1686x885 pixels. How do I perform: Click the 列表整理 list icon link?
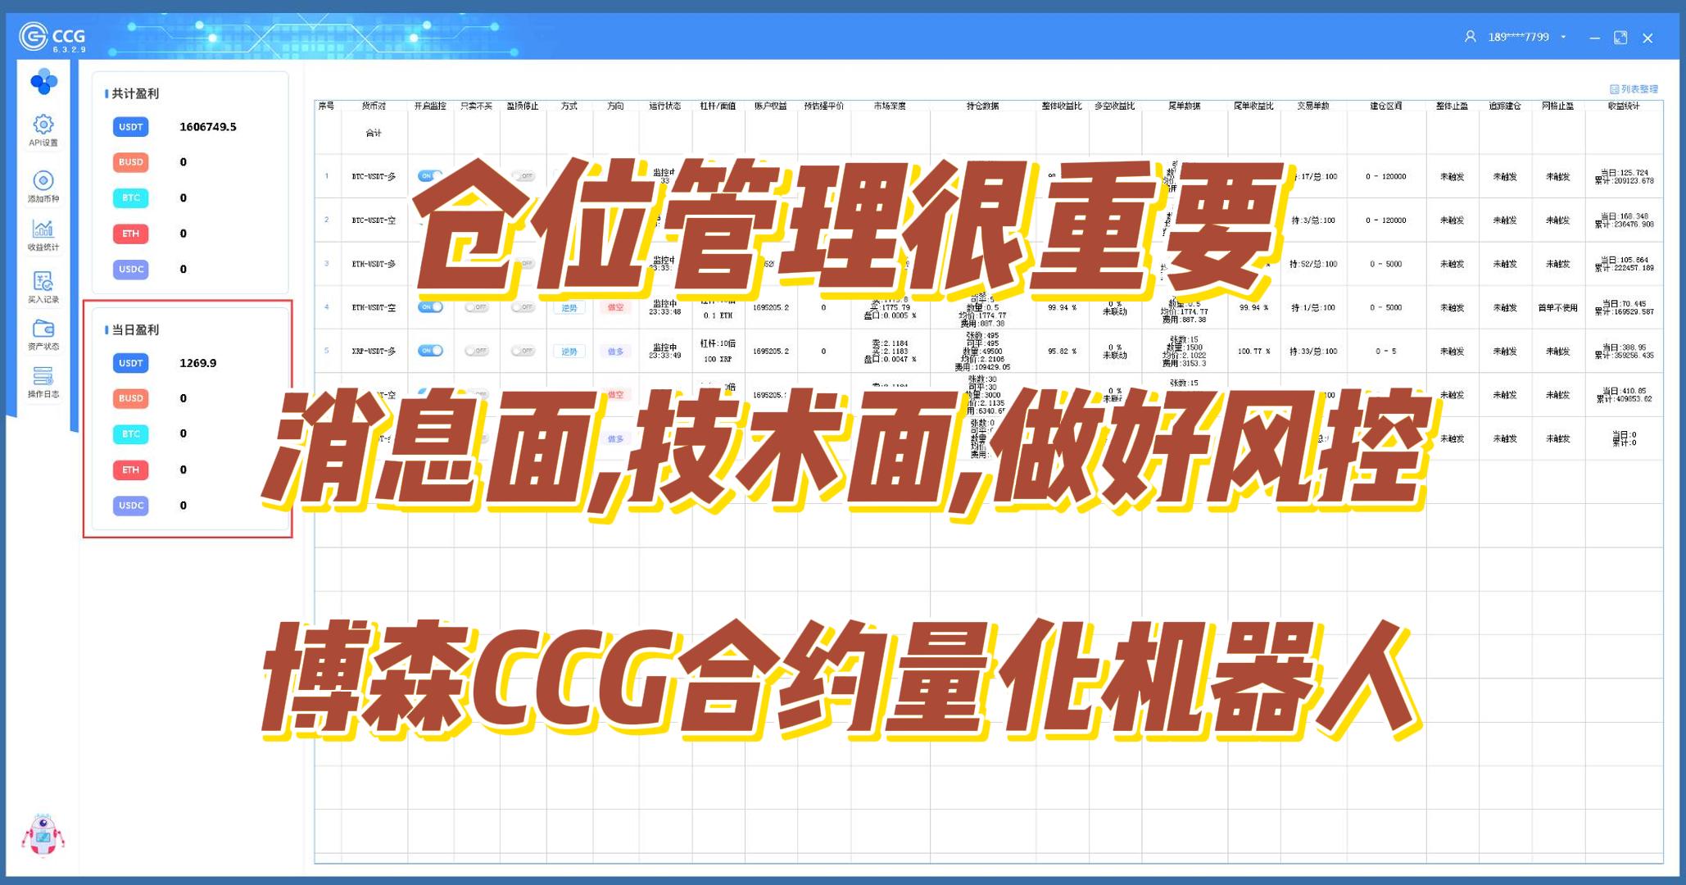1634,89
